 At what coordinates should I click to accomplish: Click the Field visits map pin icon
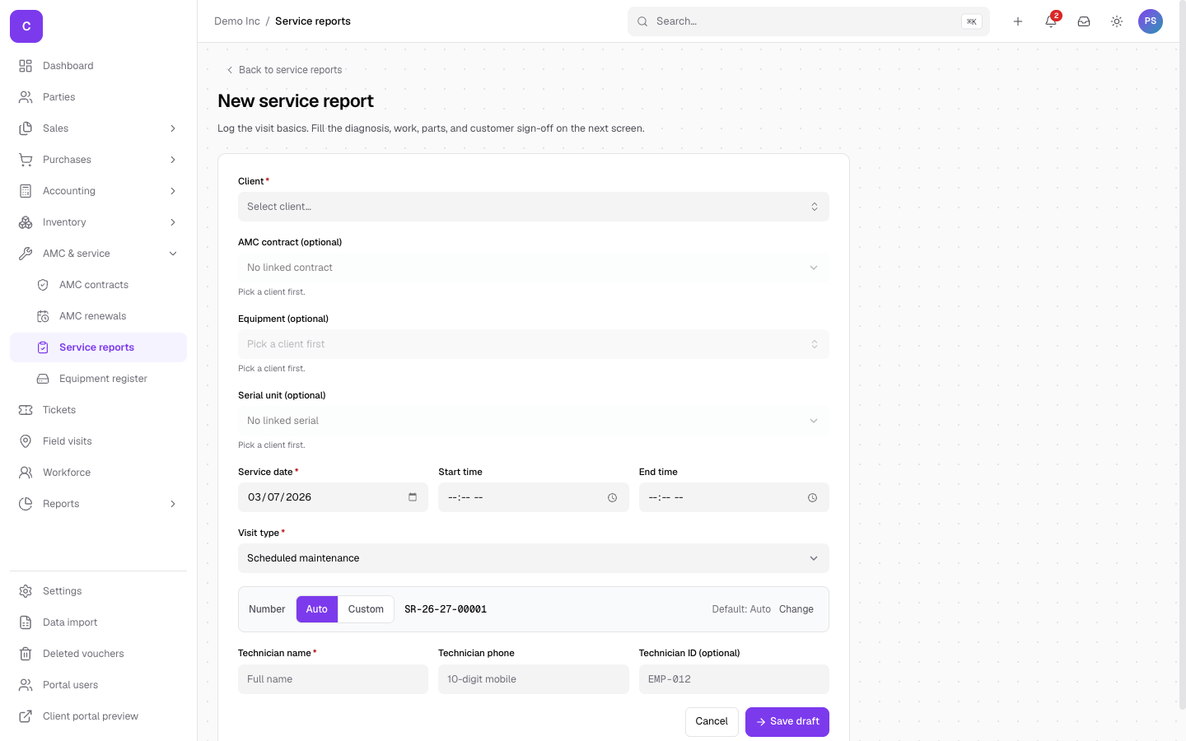pyautogui.click(x=26, y=441)
